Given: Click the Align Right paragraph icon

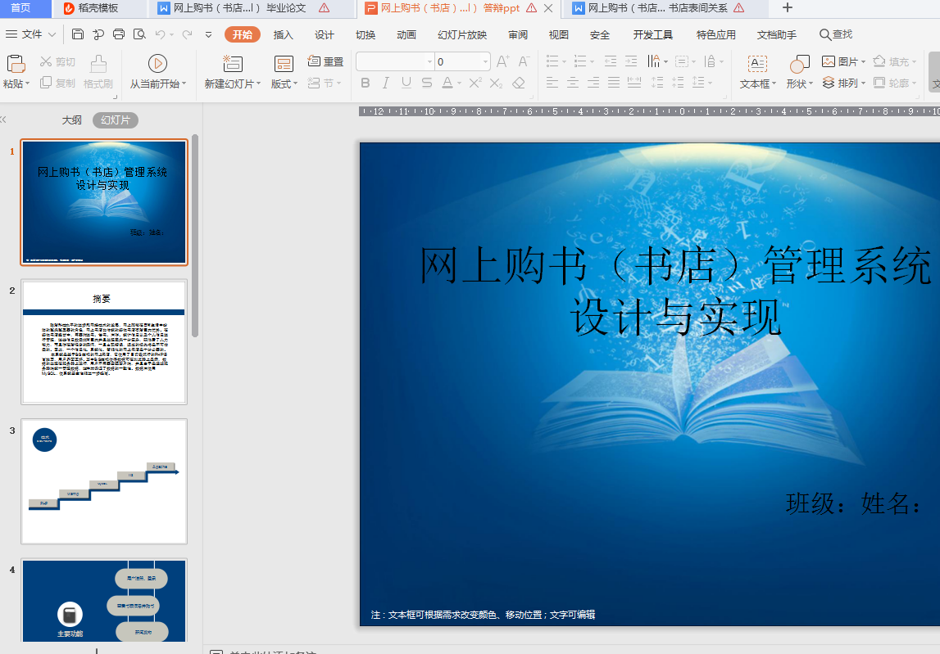Looking at the screenshot, I should coord(593,83).
